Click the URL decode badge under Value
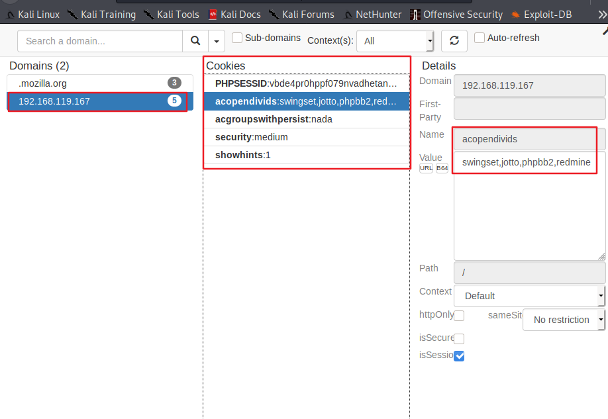 (x=425, y=167)
